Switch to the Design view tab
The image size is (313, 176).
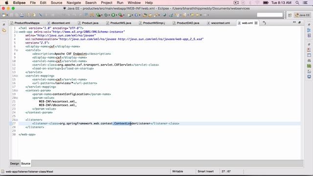15,163
